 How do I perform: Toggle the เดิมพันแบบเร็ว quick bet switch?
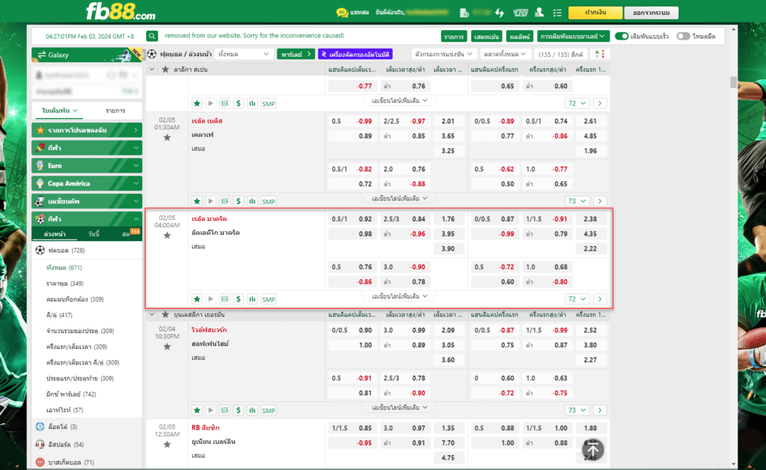[622, 36]
